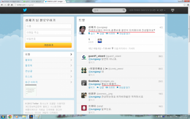Image resolution: width=190 pixels, height=119 pixels.
Task: Open the 이용약관 footer link
Action: pyautogui.click(x=61, y=104)
